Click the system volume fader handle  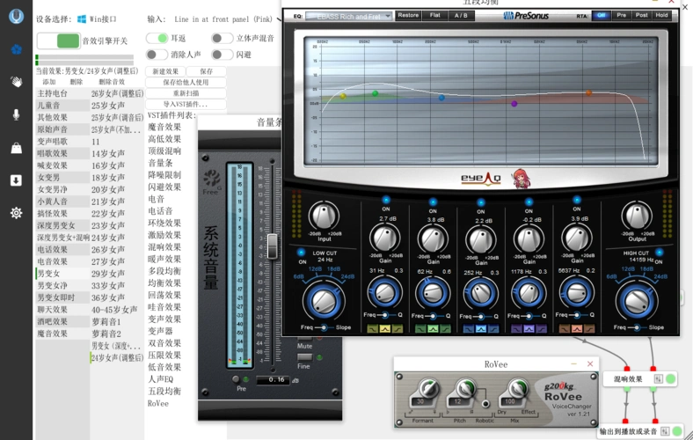pos(273,246)
